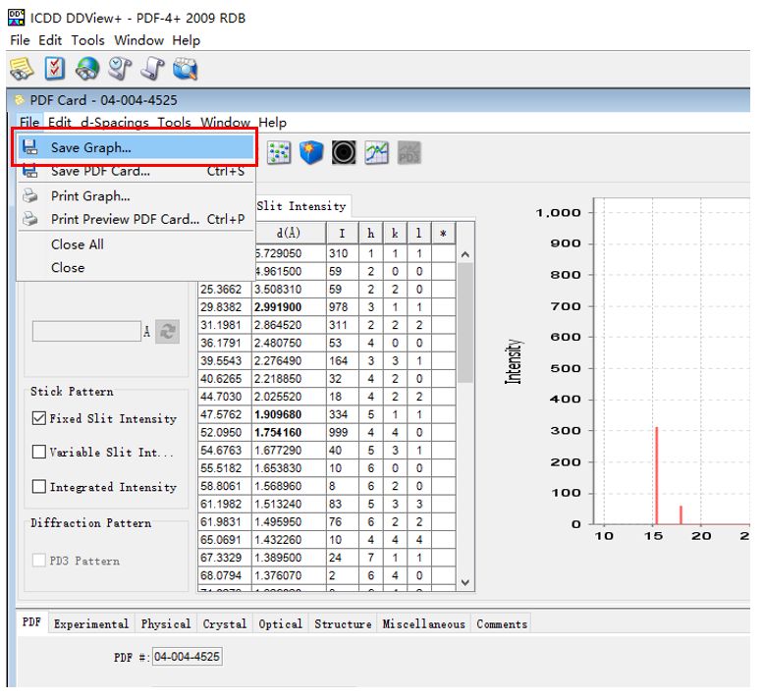Open the dotted electron pattern tool icon
764x699 pixels.
tap(279, 153)
